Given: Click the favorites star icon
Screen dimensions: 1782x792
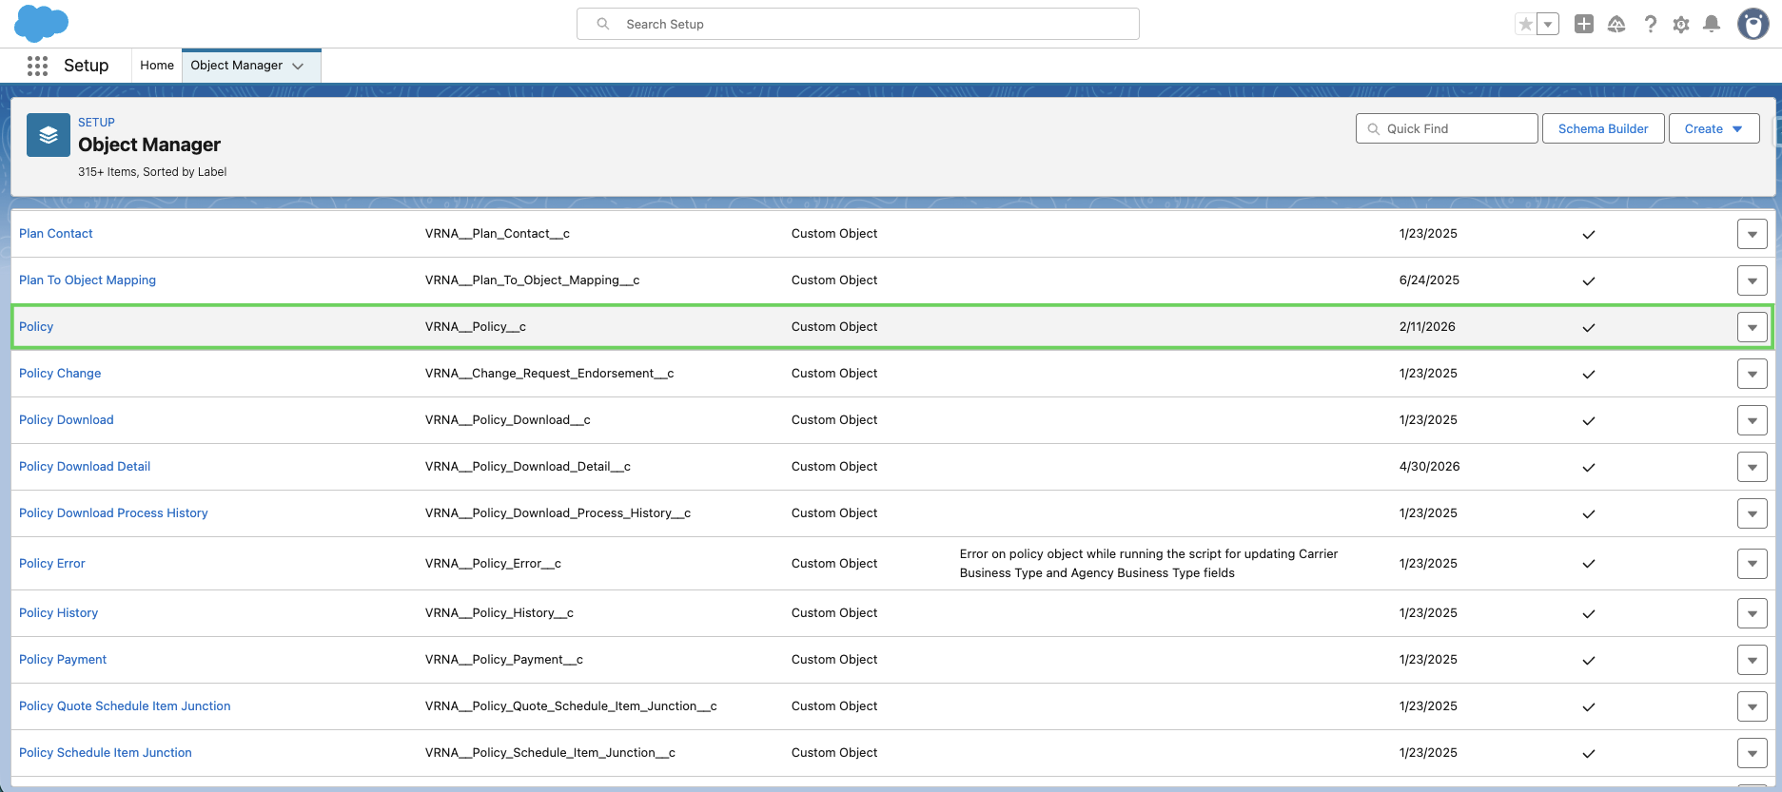Looking at the screenshot, I should (1526, 24).
